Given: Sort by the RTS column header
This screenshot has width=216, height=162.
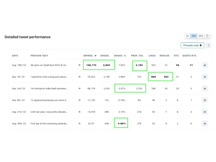Looking at the screenshot, I should 176,56.
